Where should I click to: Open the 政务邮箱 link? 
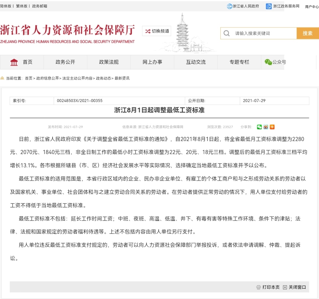(40, 6)
